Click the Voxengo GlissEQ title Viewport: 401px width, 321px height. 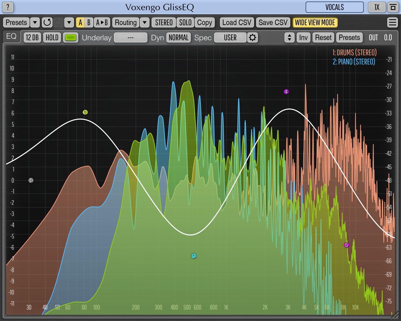[x=160, y=7]
